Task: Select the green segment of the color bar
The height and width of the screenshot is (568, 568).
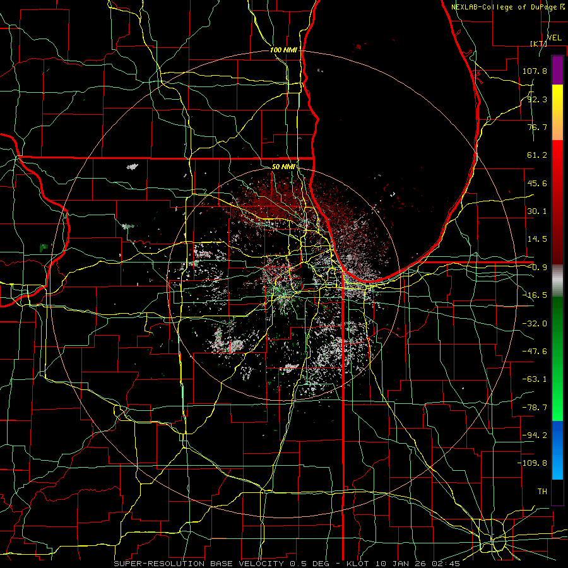Action: coord(557,358)
